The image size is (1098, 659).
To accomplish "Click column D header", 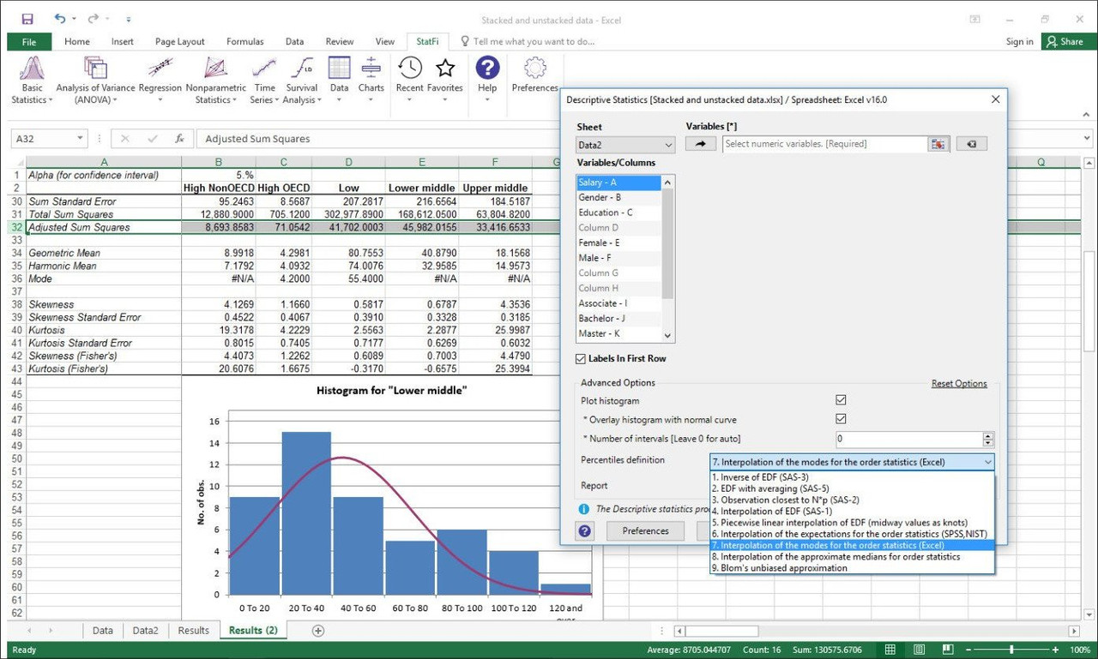I will [348, 162].
